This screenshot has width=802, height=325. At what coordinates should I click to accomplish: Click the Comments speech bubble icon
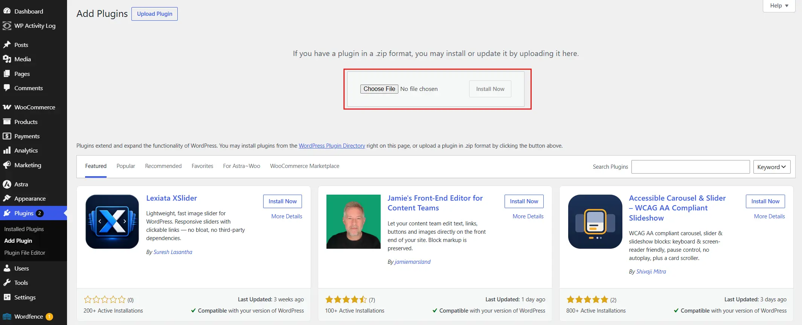7,88
